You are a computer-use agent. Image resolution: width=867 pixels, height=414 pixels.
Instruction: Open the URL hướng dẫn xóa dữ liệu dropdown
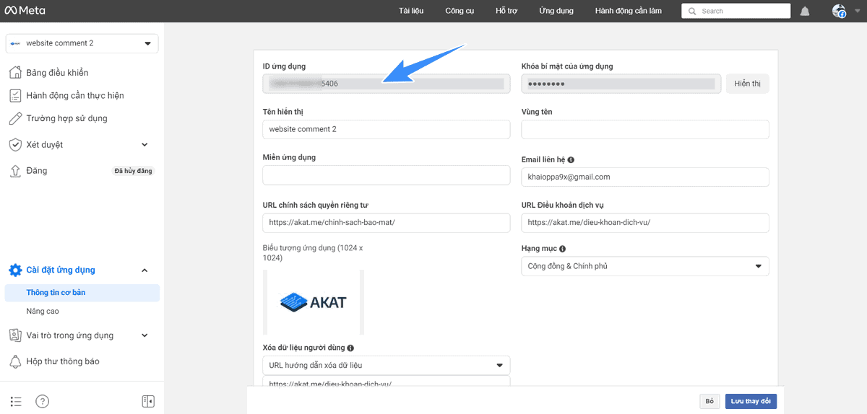point(387,366)
